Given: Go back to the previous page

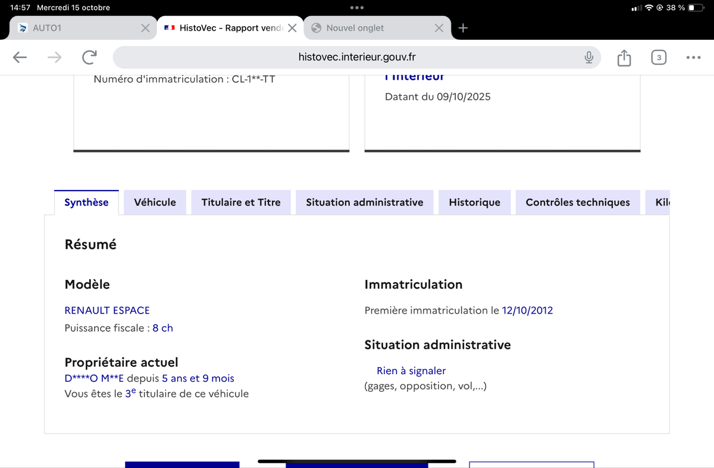Looking at the screenshot, I should click(20, 57).
